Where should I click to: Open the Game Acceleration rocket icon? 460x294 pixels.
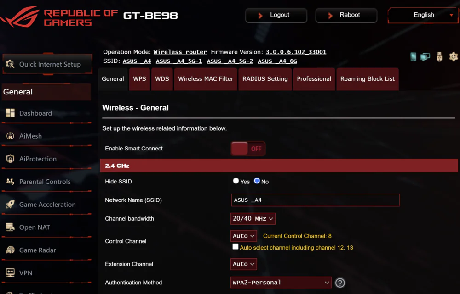coord(10,204)
